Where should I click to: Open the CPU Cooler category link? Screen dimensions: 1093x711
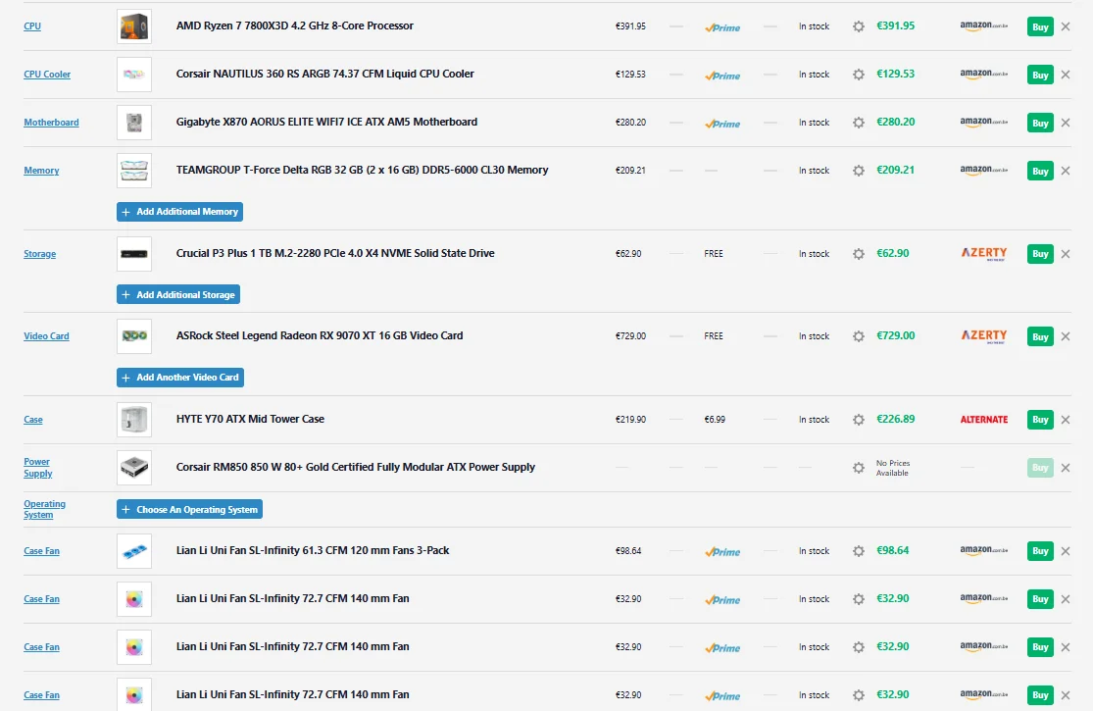[47, 75]
